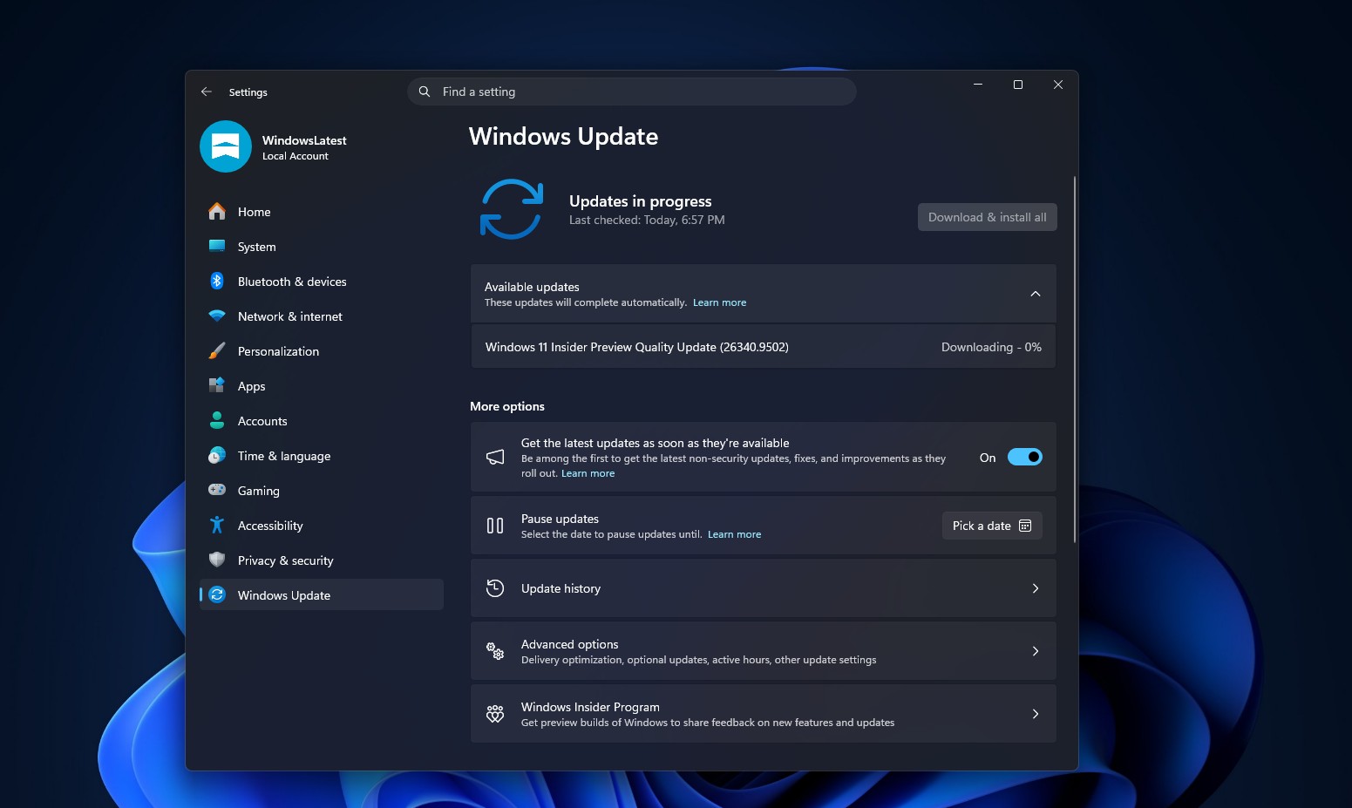Open Pick a date dropdown
Screen dimensions: 1352x808
click(992, 526)
